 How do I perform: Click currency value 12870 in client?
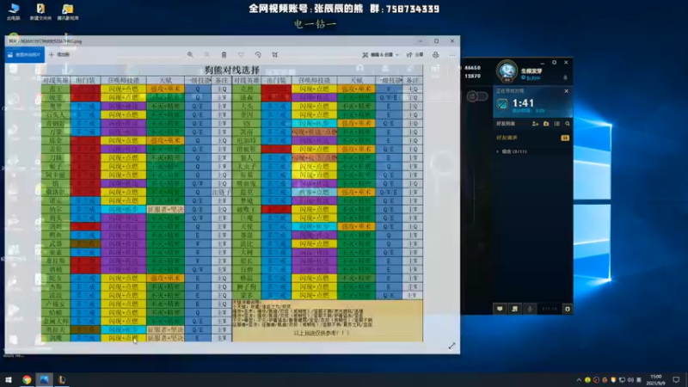[472, 76]
